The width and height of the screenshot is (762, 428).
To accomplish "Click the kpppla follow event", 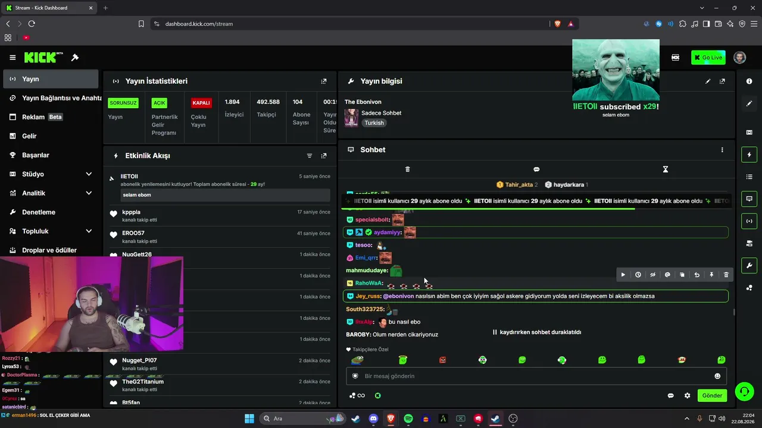I will point(219,216).
